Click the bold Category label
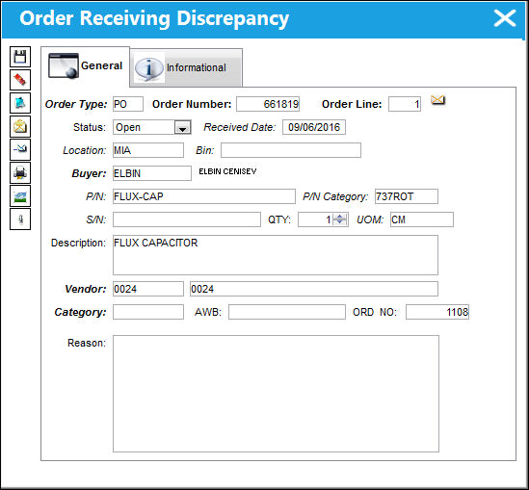Viewport: 529px width, 490px height. click(80, 313)
